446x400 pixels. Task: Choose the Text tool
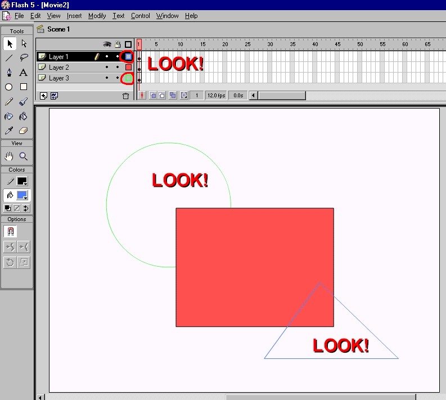[x=24, y=73]
